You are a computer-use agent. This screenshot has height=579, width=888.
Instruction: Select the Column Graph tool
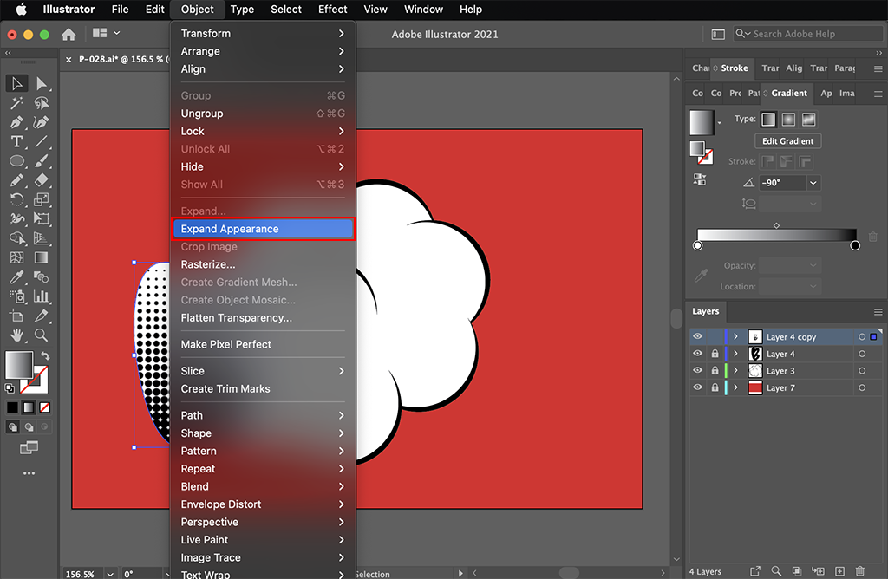42,296
